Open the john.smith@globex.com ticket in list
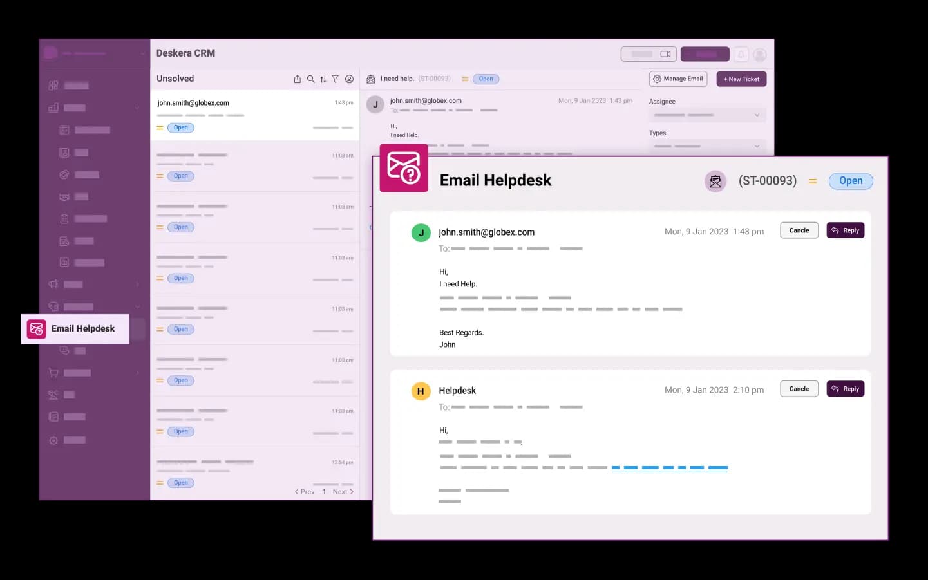The width and height of the screenshot is (928, 580). click(254, 115)
